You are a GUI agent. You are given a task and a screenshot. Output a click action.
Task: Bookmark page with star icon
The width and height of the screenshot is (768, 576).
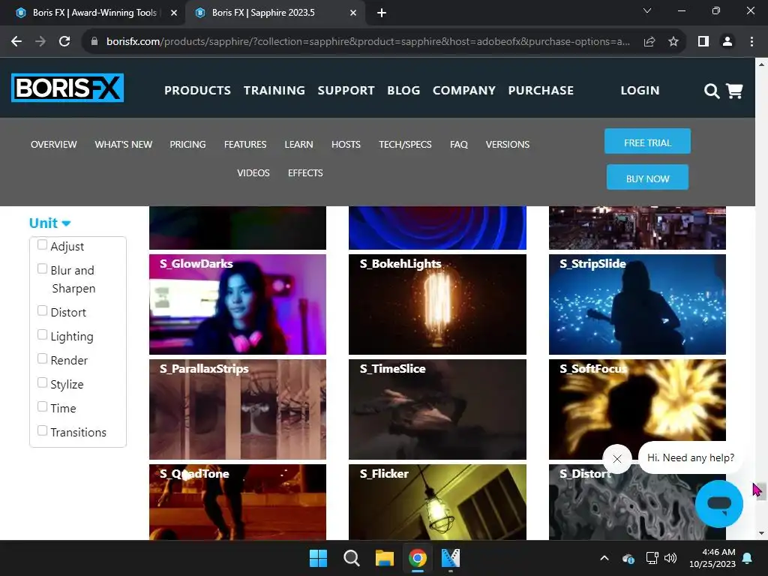pos(673,42)
